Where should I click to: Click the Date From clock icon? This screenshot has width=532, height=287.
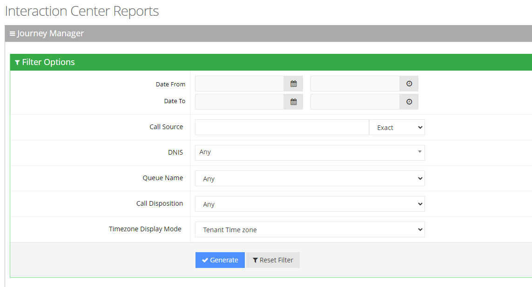tap(409, 84)
